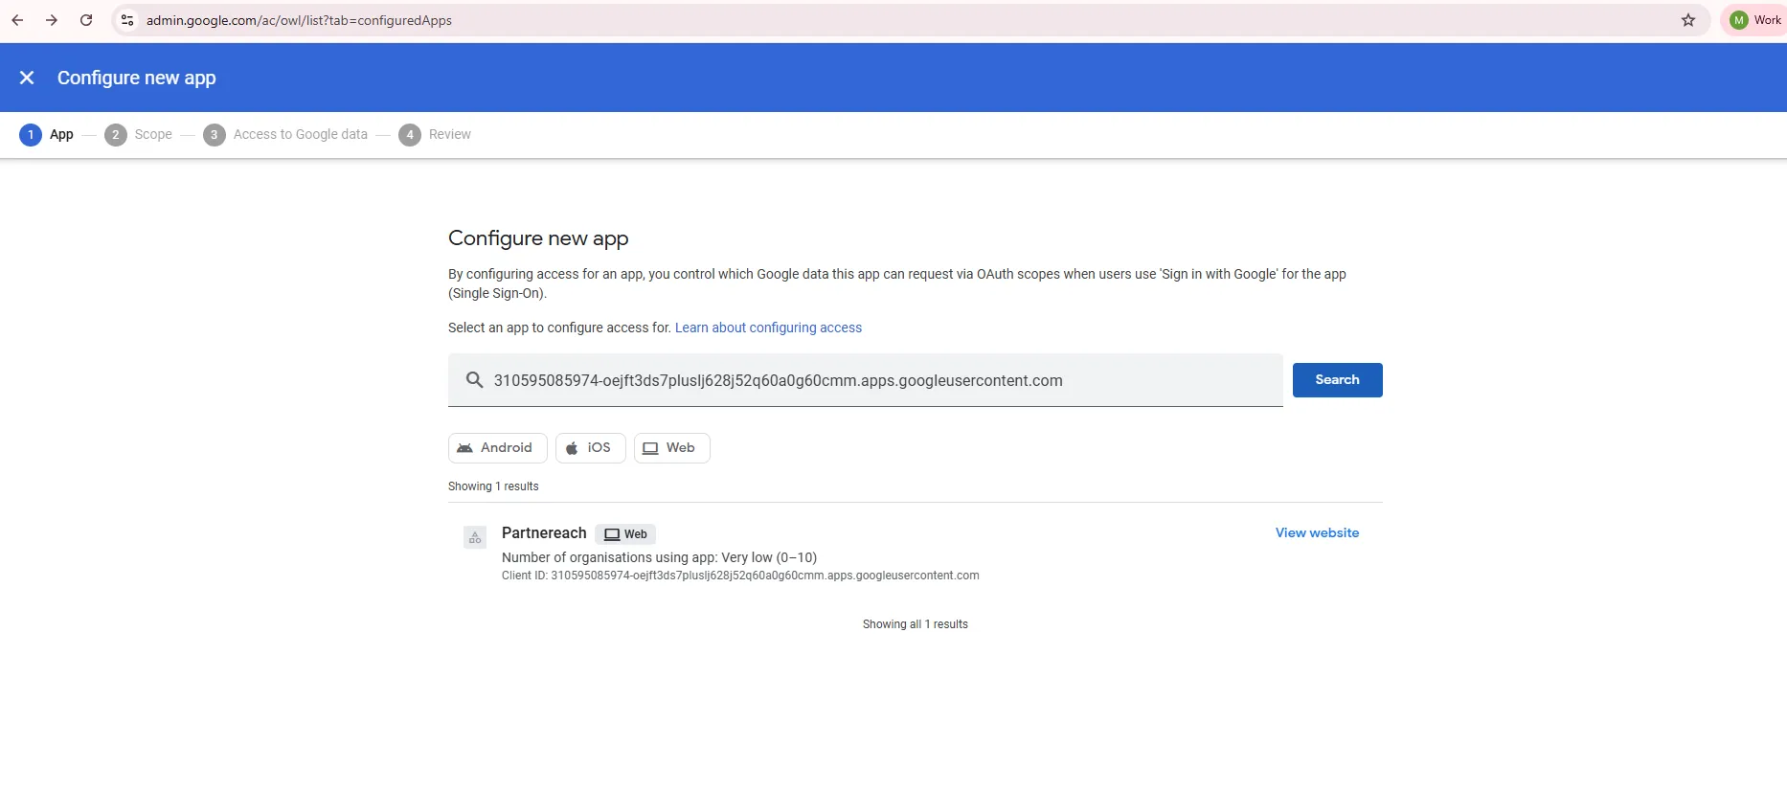View site information icon in address bar
Screen dimensions: 1787x791
[127, 20]
